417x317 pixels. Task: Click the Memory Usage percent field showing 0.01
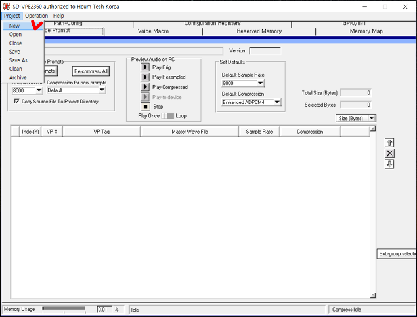click(104, 310)
